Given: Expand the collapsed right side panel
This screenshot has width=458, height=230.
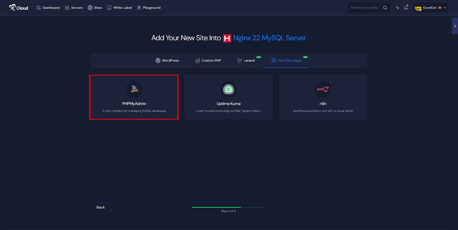Looking at the screenshot, I should (455, 26).
